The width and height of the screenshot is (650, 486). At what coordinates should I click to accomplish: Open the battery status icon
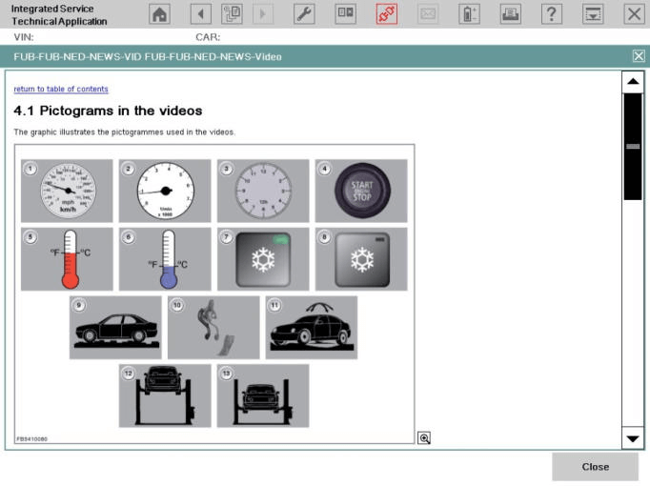(x=470, y=14)
